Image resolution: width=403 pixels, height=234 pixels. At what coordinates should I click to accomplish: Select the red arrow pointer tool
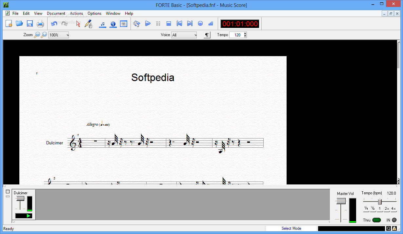[x=78, y=24]
